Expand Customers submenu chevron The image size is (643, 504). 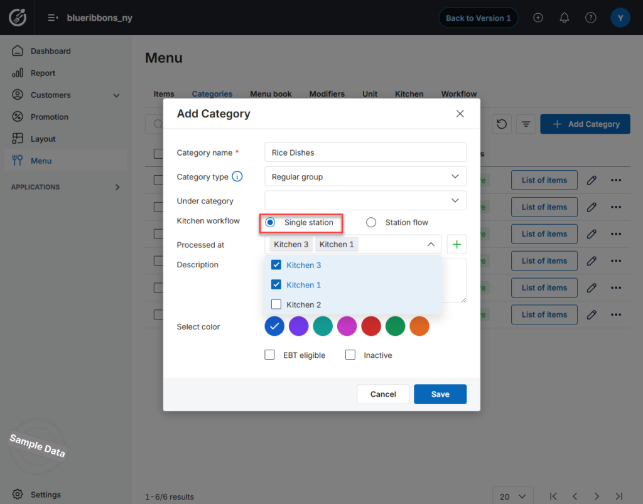point(116,95)
